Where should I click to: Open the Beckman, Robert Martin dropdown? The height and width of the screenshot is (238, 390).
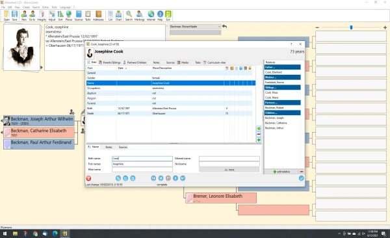(x=195, y=27)
